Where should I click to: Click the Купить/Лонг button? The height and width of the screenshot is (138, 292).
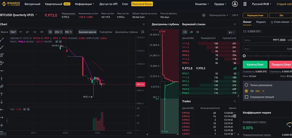(x=255, y=64)
